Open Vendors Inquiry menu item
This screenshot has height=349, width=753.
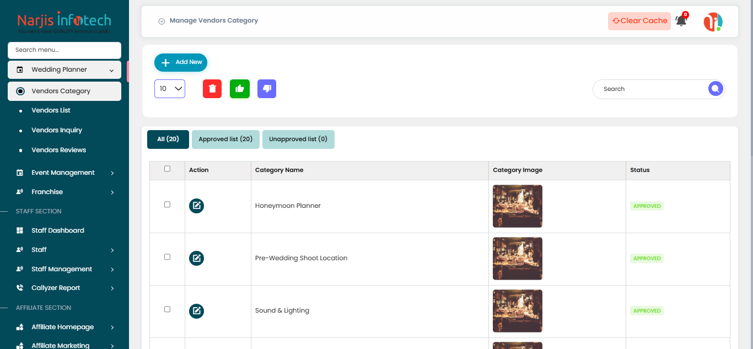57,130
